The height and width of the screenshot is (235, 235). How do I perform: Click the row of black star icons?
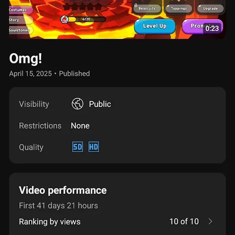tap(82, 7)
